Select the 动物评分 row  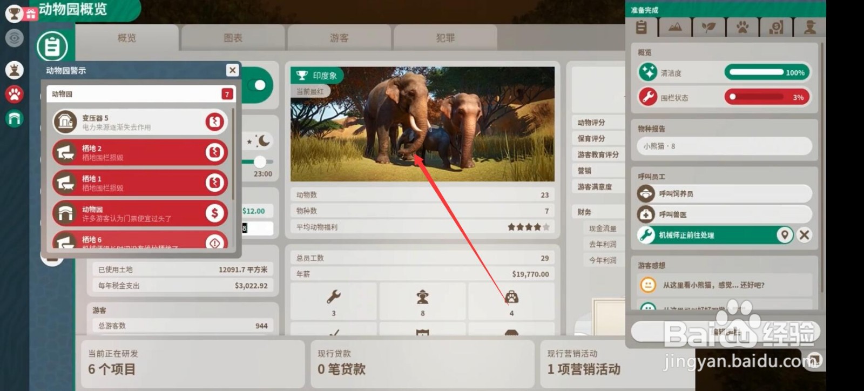pos(597,123)
